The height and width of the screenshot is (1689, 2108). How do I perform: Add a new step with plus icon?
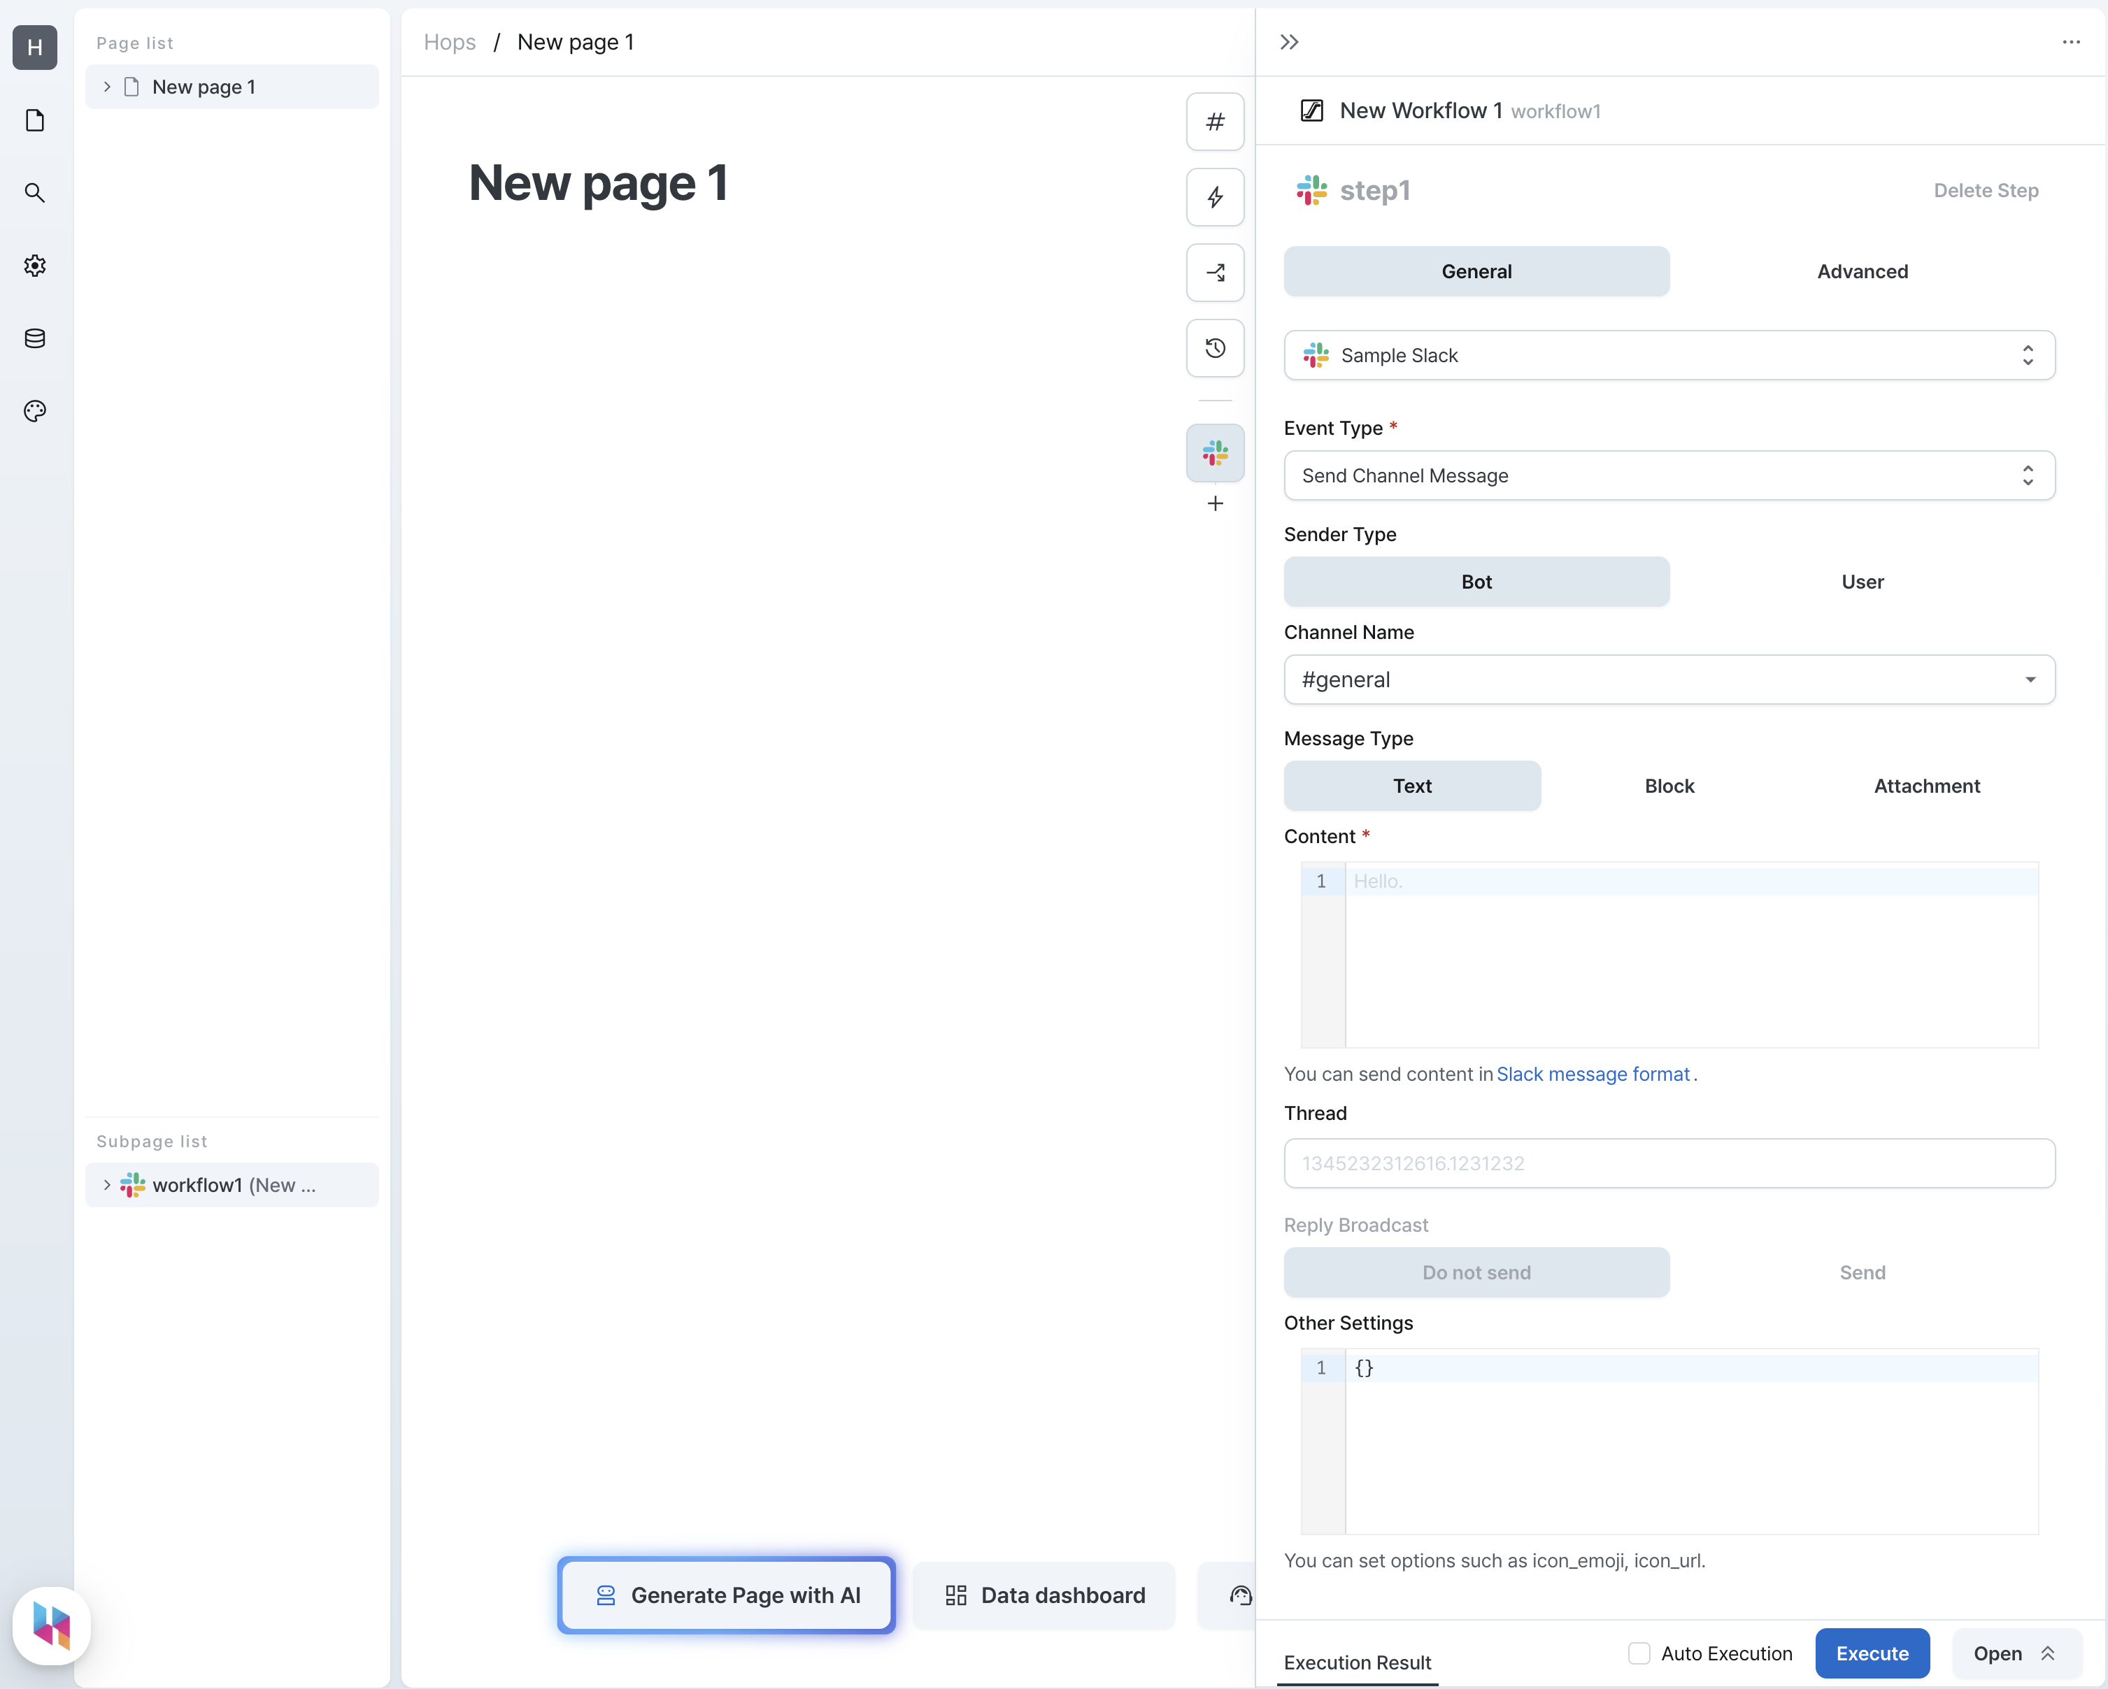(x=1214, y=503)
